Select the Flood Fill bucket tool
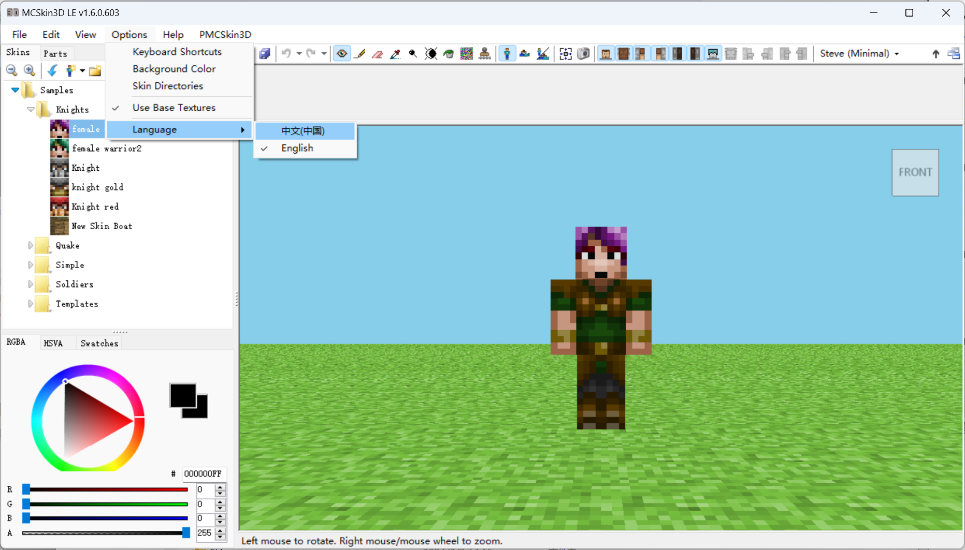This screenshot has height=550, width=965. [x=449, y=54]
